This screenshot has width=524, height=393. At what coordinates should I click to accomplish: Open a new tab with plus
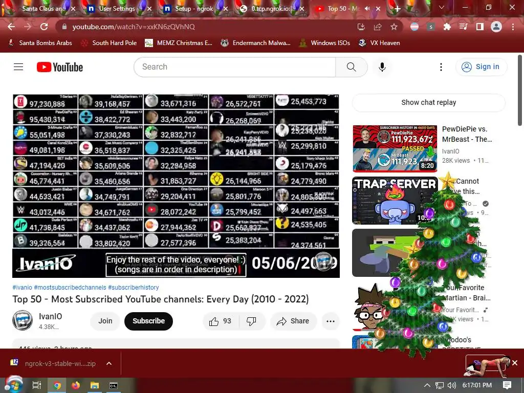click(397, 9)
